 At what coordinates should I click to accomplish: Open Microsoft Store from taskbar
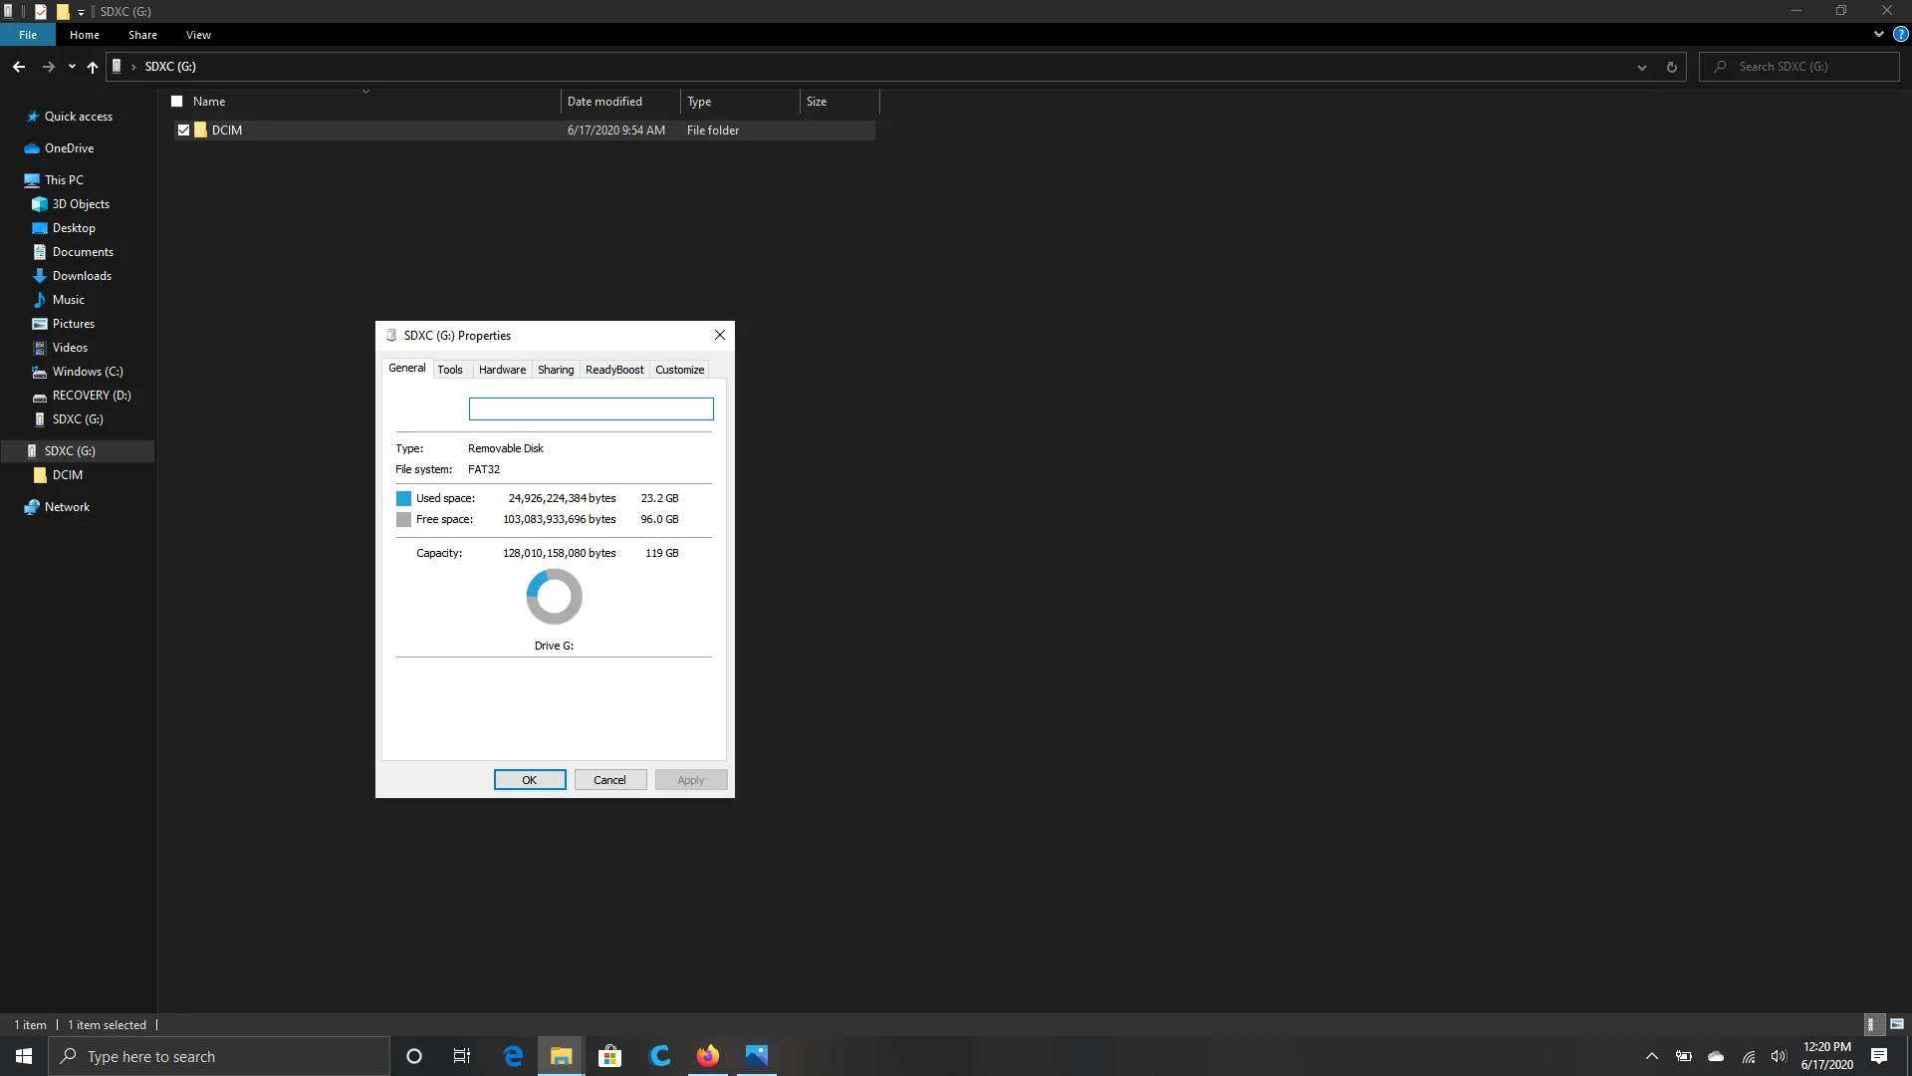click(x=609, y=1056)
